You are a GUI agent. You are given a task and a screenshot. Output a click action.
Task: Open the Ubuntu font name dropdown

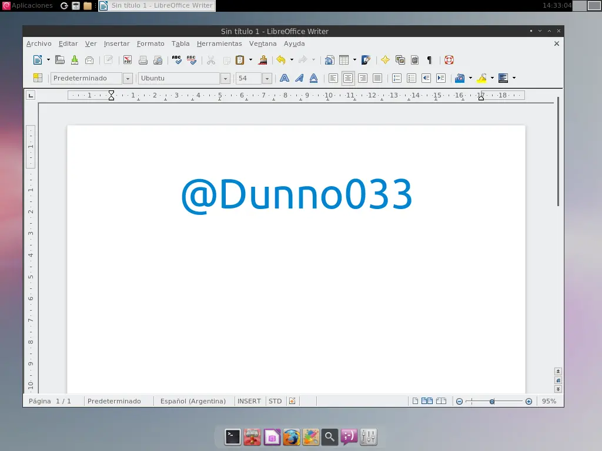225,78
